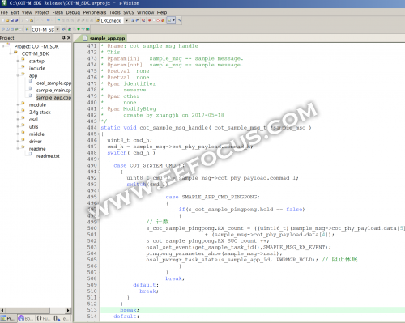The height and width of the screenshot is (323, 405).
Task: Start the debug session with the magnifier icon
Action: point(143,20)
